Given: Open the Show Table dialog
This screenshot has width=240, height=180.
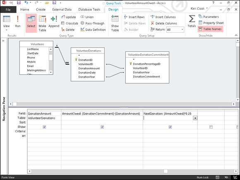Looking at the screenshot, I should [x=115, y=23].
